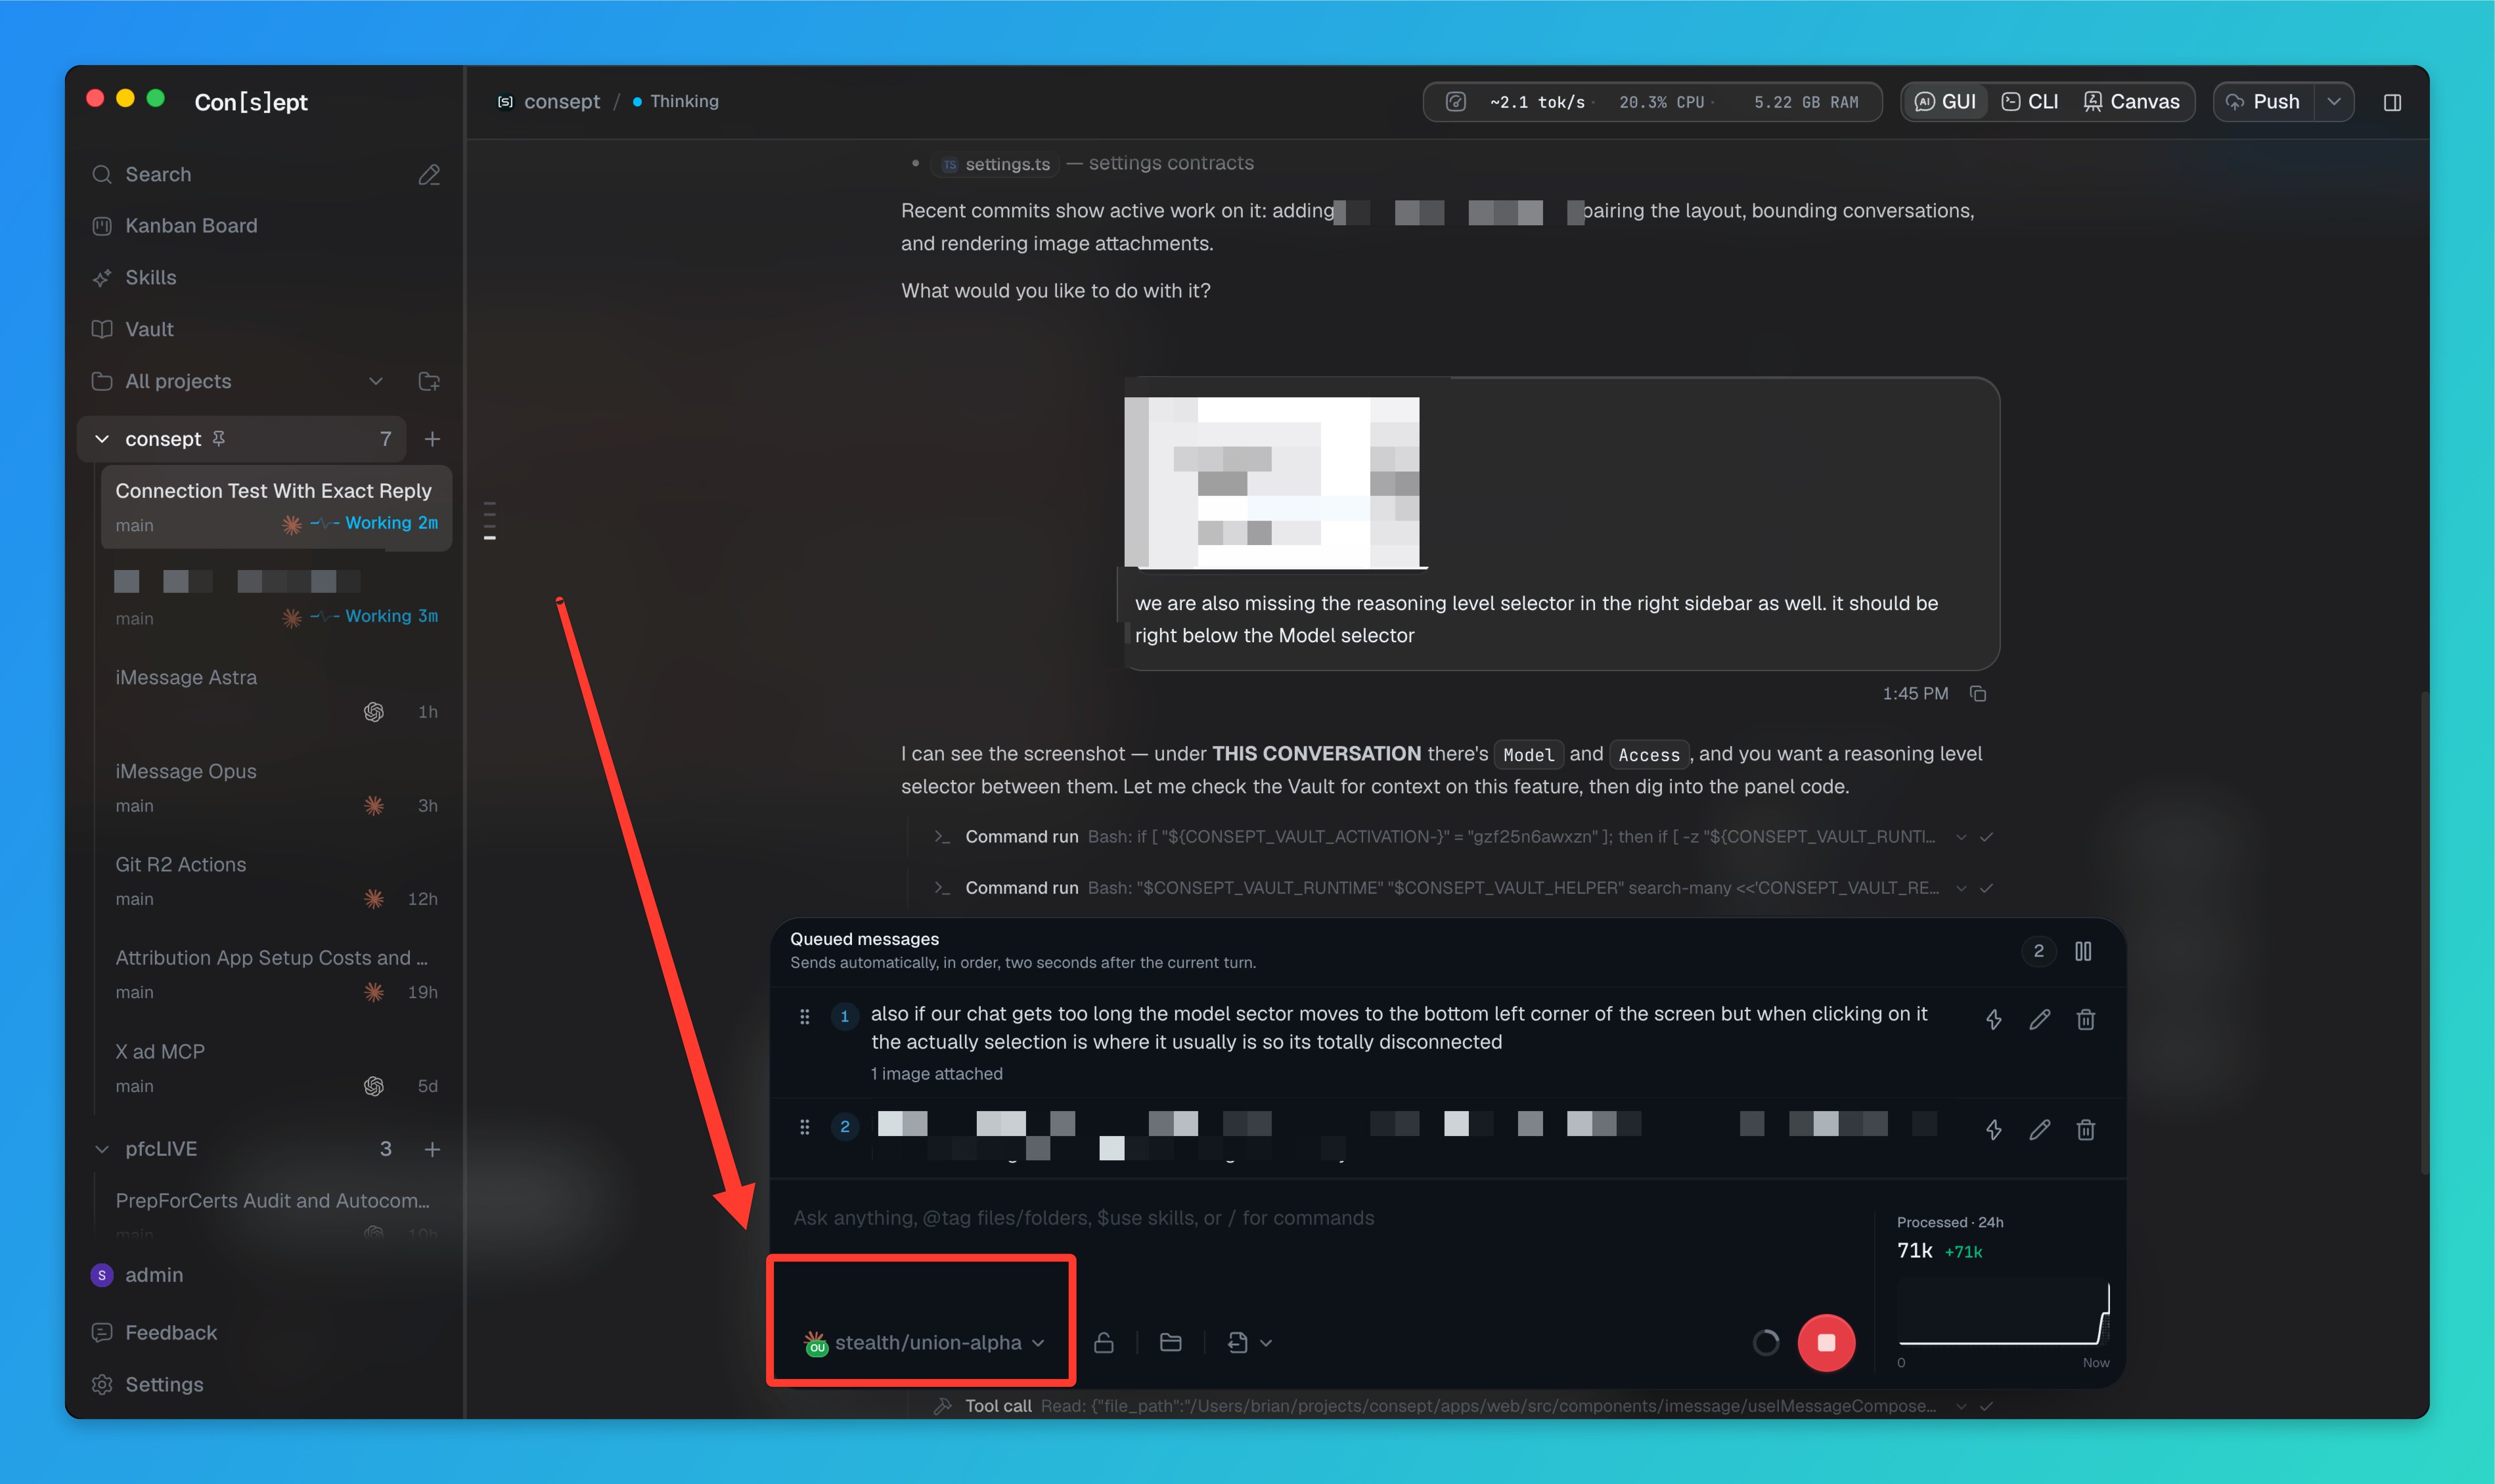The width and height of the screenshot is (2495, 1484).
Task: Open the new project folder-plus icon
Action: [x=429, y=381]
